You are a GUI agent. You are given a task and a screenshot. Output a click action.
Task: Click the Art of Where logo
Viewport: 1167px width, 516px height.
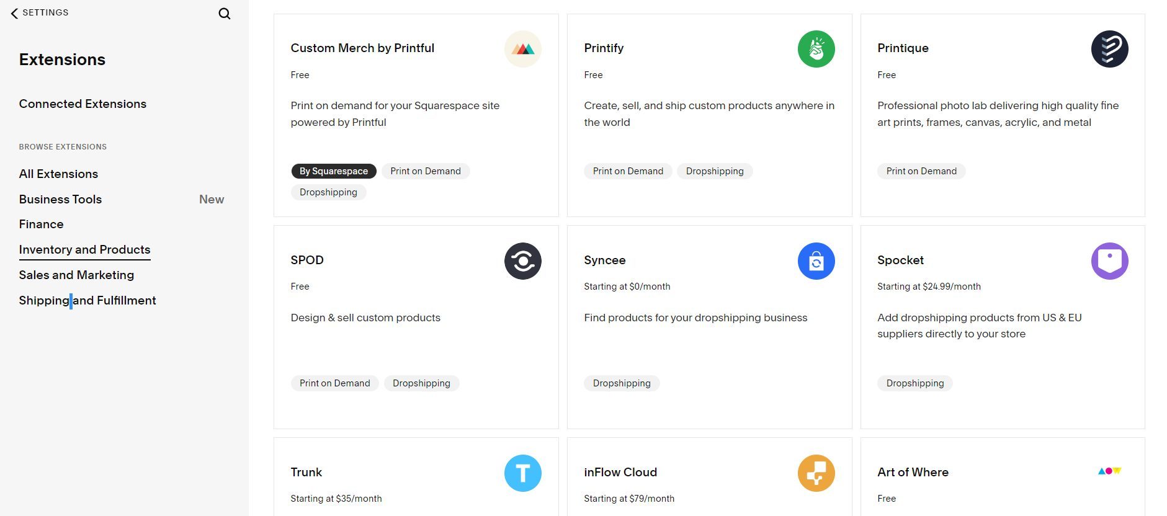(x=1109, y=471)
